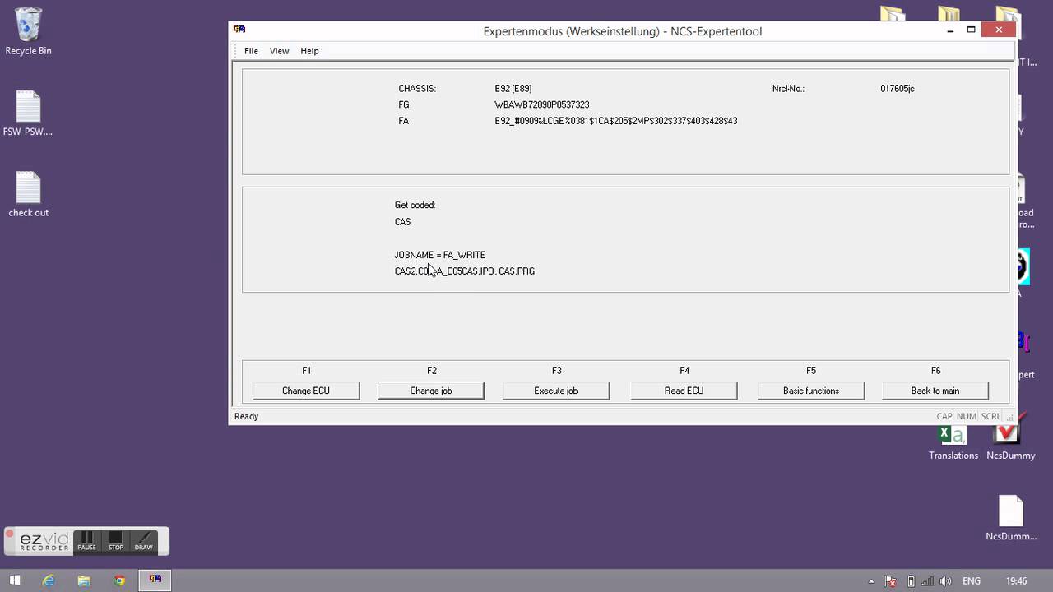Click the NCS-Expertentool title bar app icon

tap(239, 30)
